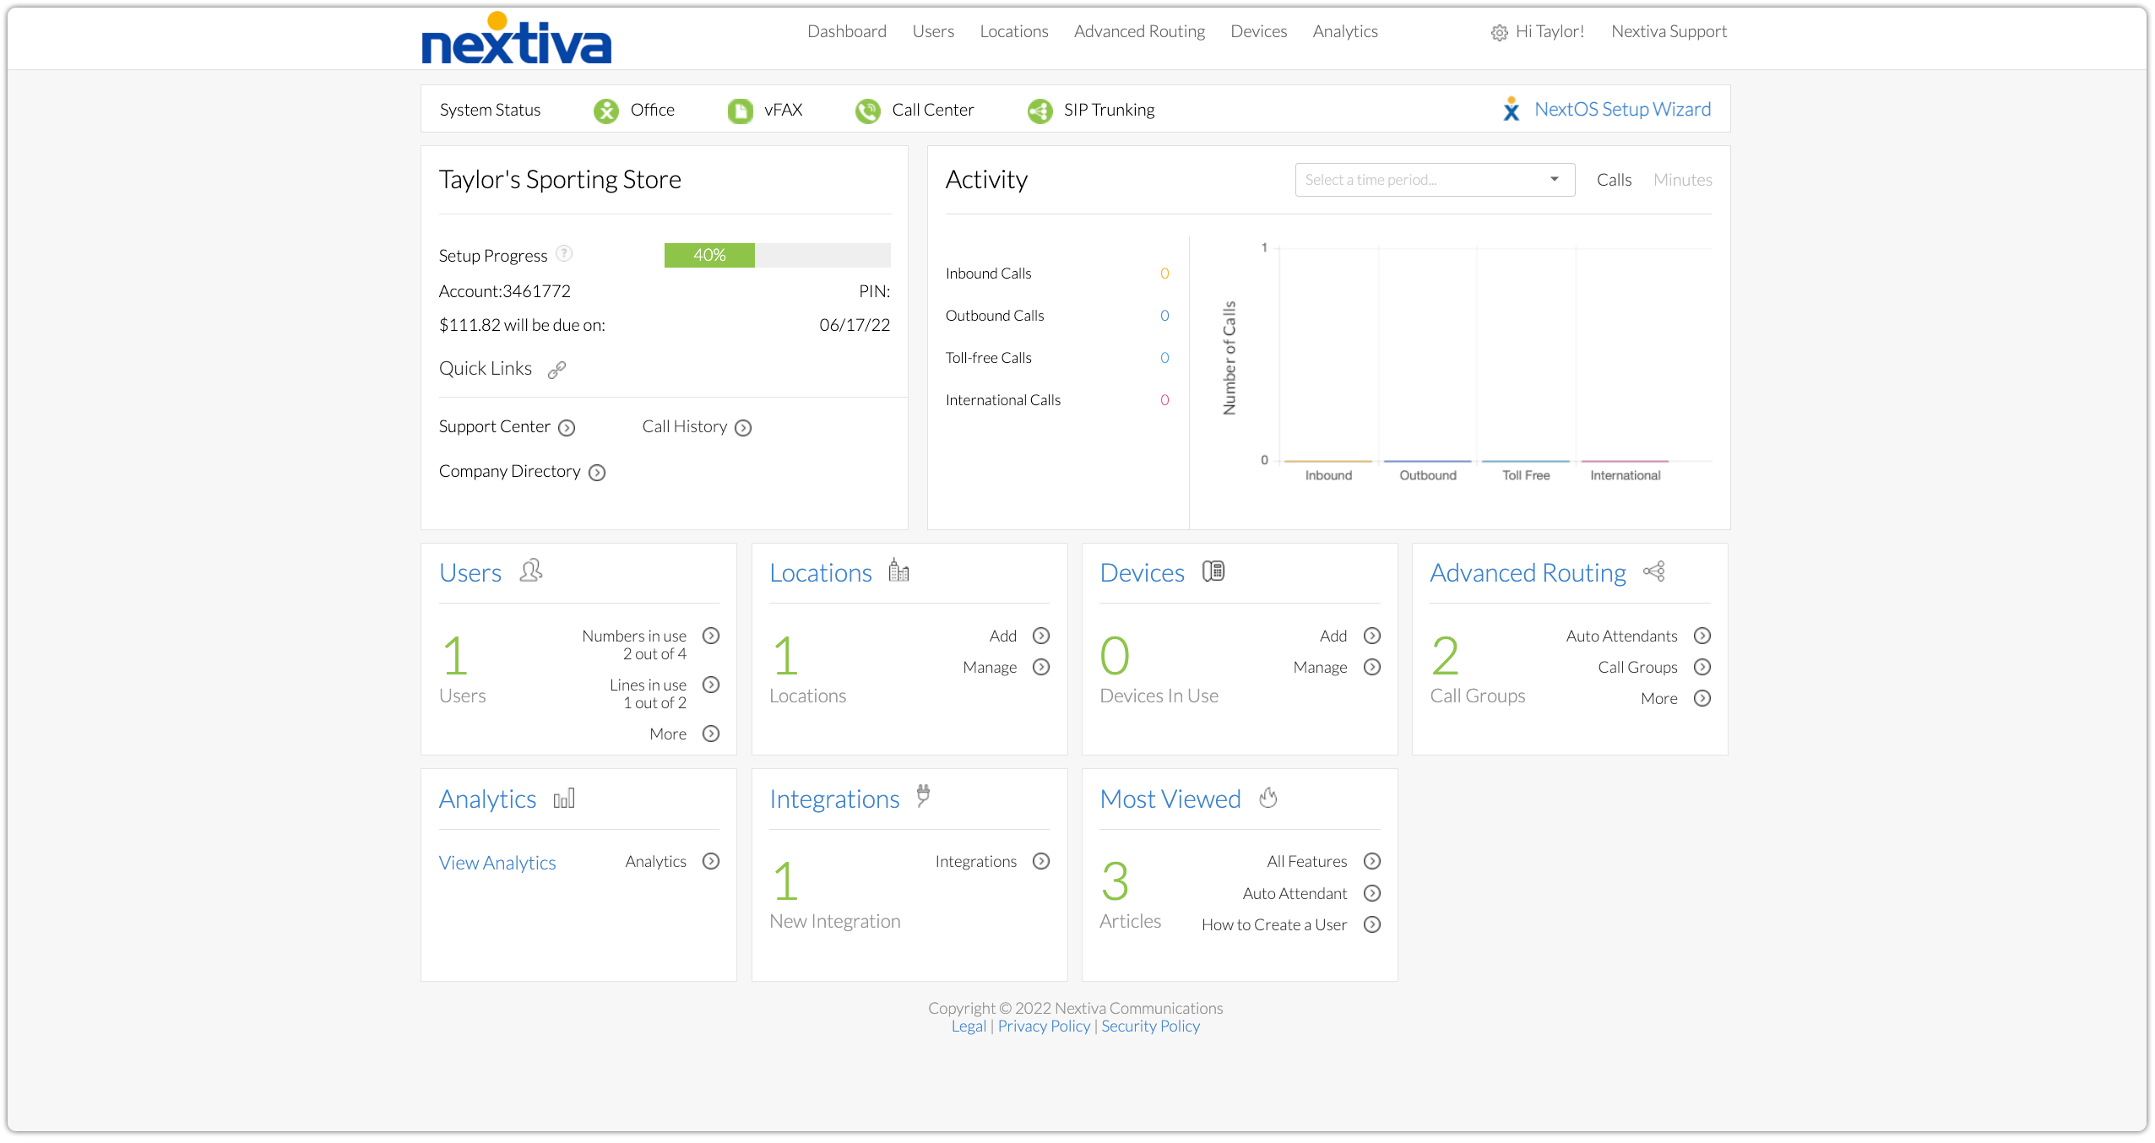
Task: Click the Most Viewed card title
Action: pos(1170,799)
